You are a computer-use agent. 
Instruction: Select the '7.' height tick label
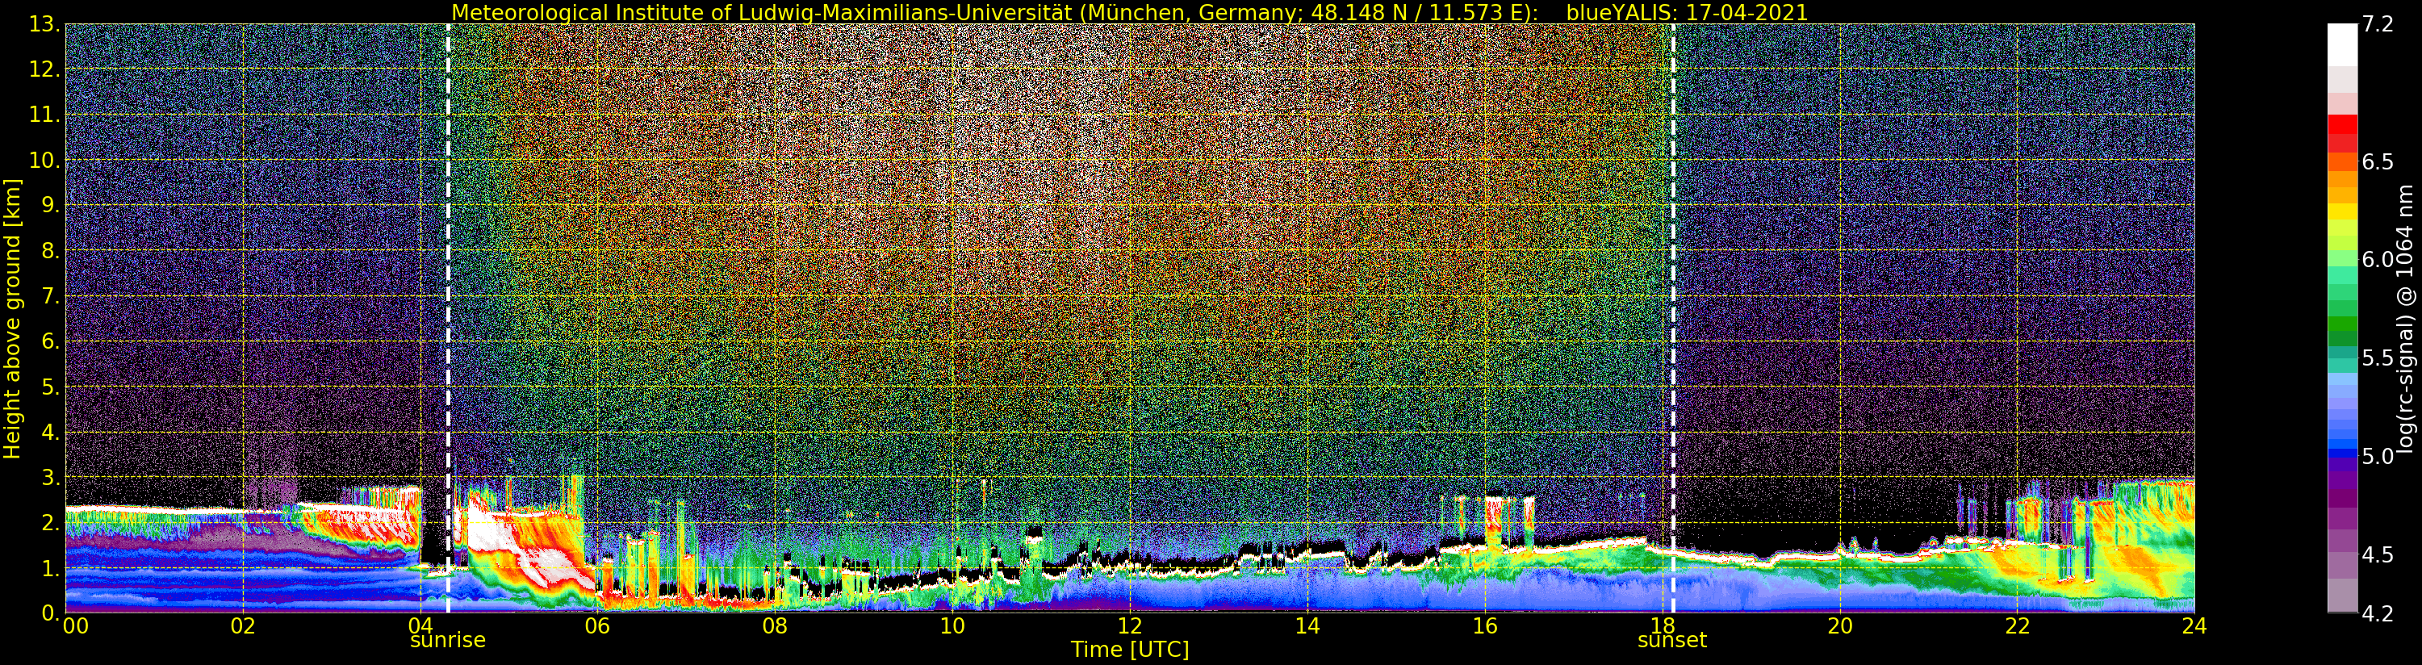[51, 296]
